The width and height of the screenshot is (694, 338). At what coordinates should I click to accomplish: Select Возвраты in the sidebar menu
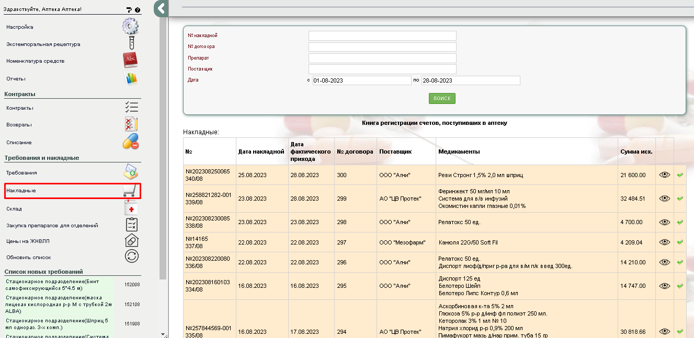pos(19,125)
